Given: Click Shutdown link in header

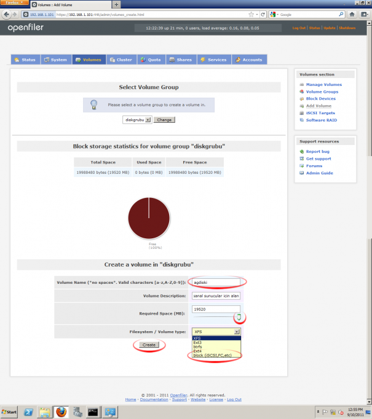Looking at the screenshot, I should [x=347, y=28].
